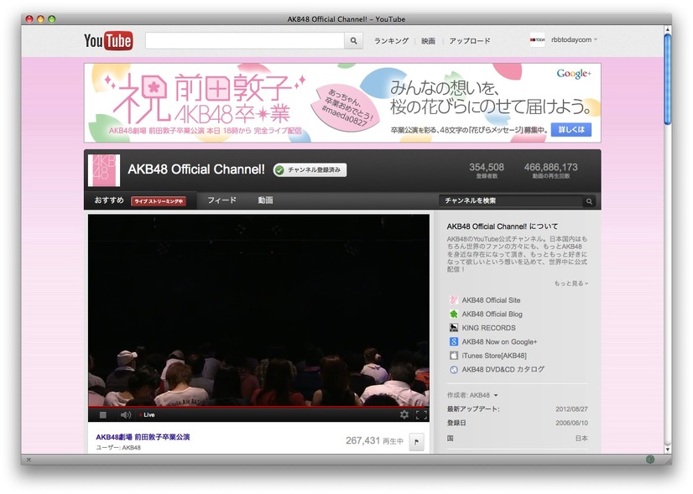Click the 466,886,173 video views count
The height and width of the screenshot is (494, 693).
click(550, 168)
